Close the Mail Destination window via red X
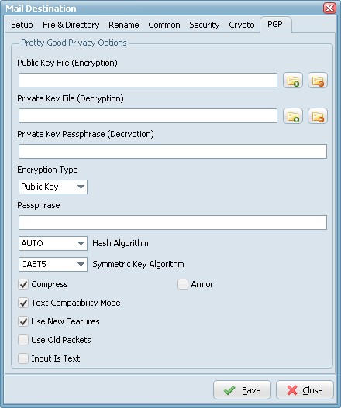The image size is (341, 408). pos(329,8)
